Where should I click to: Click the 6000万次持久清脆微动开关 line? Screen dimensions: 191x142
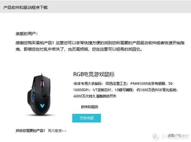[x=95, y=96]
